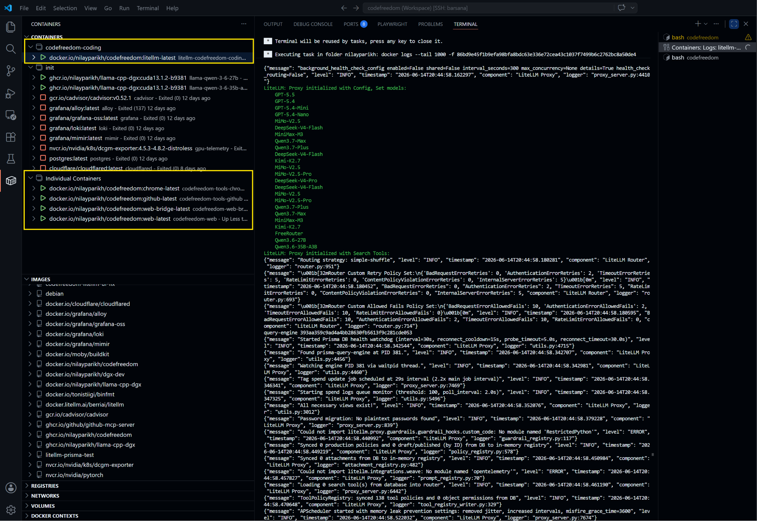Click the stopped icon of the postgres container
The image size is (757, 521).
(x=43, y=158)
